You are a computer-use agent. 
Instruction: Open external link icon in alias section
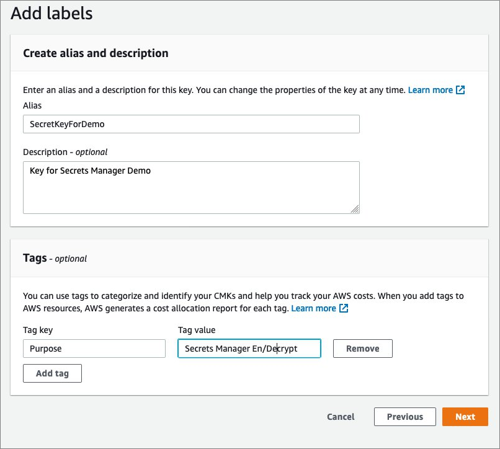pos(460,90)
